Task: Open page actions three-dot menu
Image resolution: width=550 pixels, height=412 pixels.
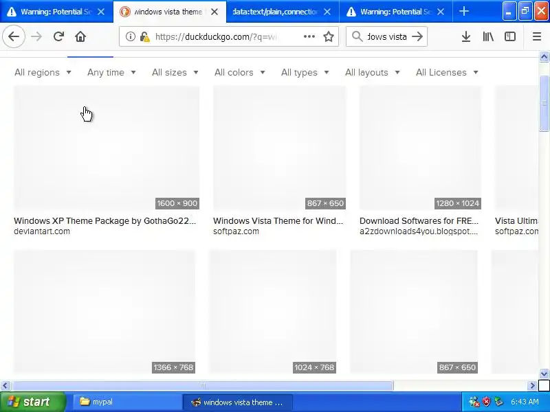Action: click(309, 36)
